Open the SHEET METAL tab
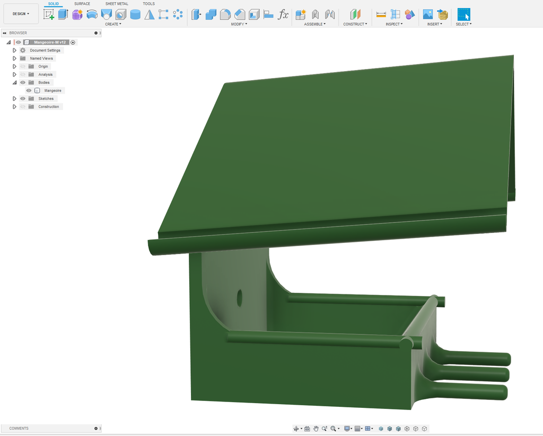This screenshot has height=436, width=543. coord(117,4)
